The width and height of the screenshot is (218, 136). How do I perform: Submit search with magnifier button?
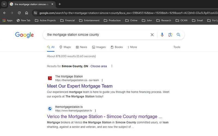click(x=178, y=35)
